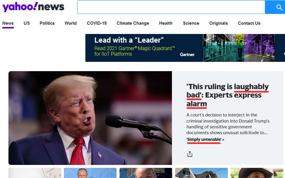Click the Trump speaking lead story image
The image size is (285, 178).
(90, 118)
